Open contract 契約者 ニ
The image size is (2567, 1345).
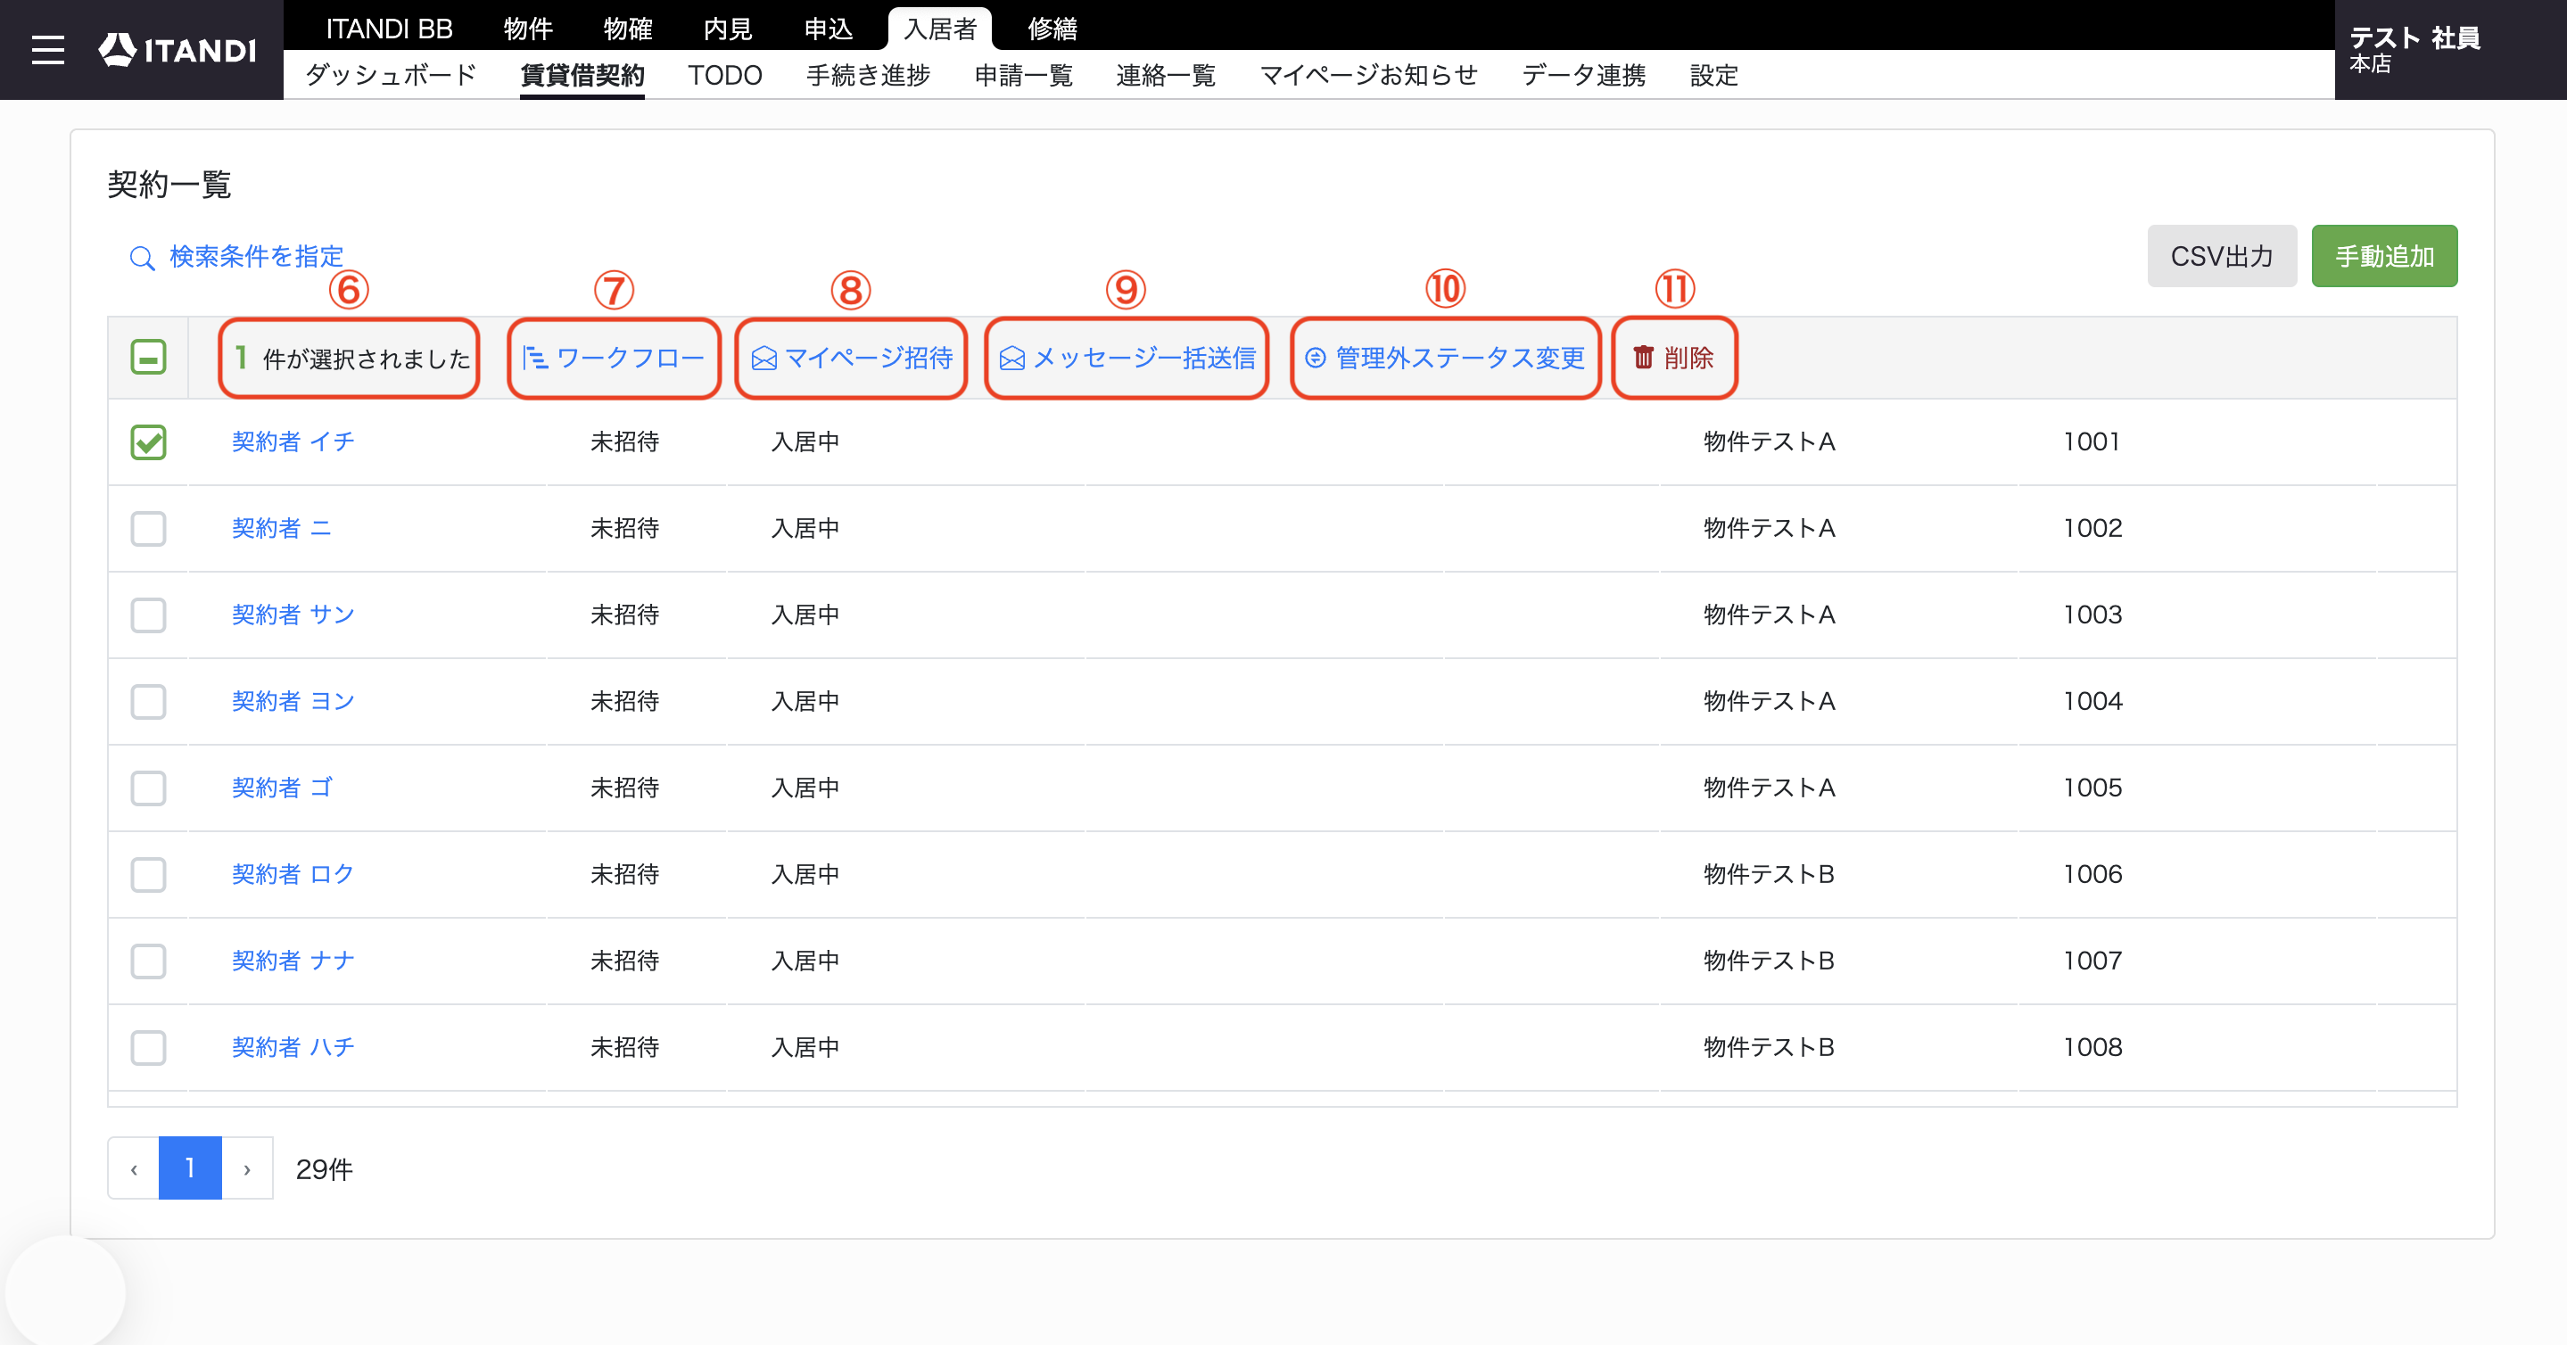point(281,528)
